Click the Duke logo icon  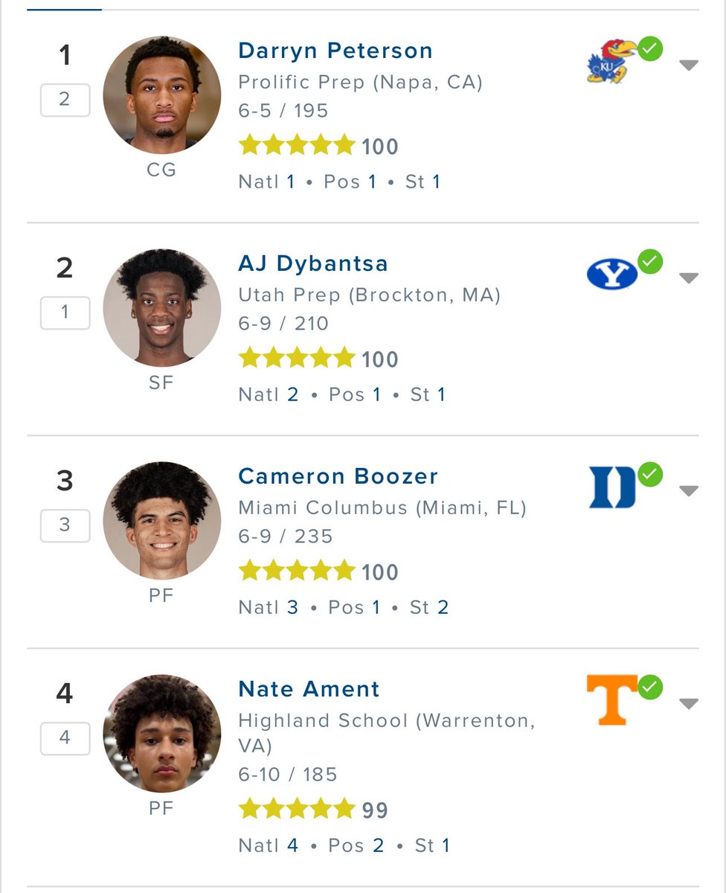pyautogui.click(x=612, y=487)
